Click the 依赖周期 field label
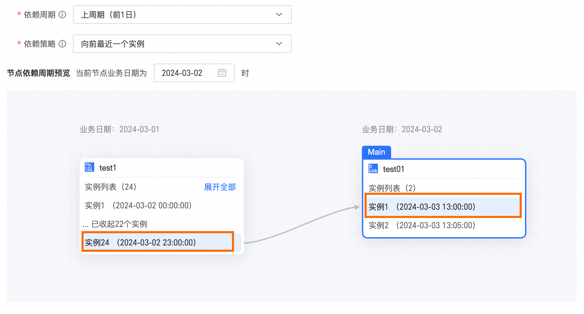This screenshot has width=584, height=314. pyautogui.click(x=40, y=15)
